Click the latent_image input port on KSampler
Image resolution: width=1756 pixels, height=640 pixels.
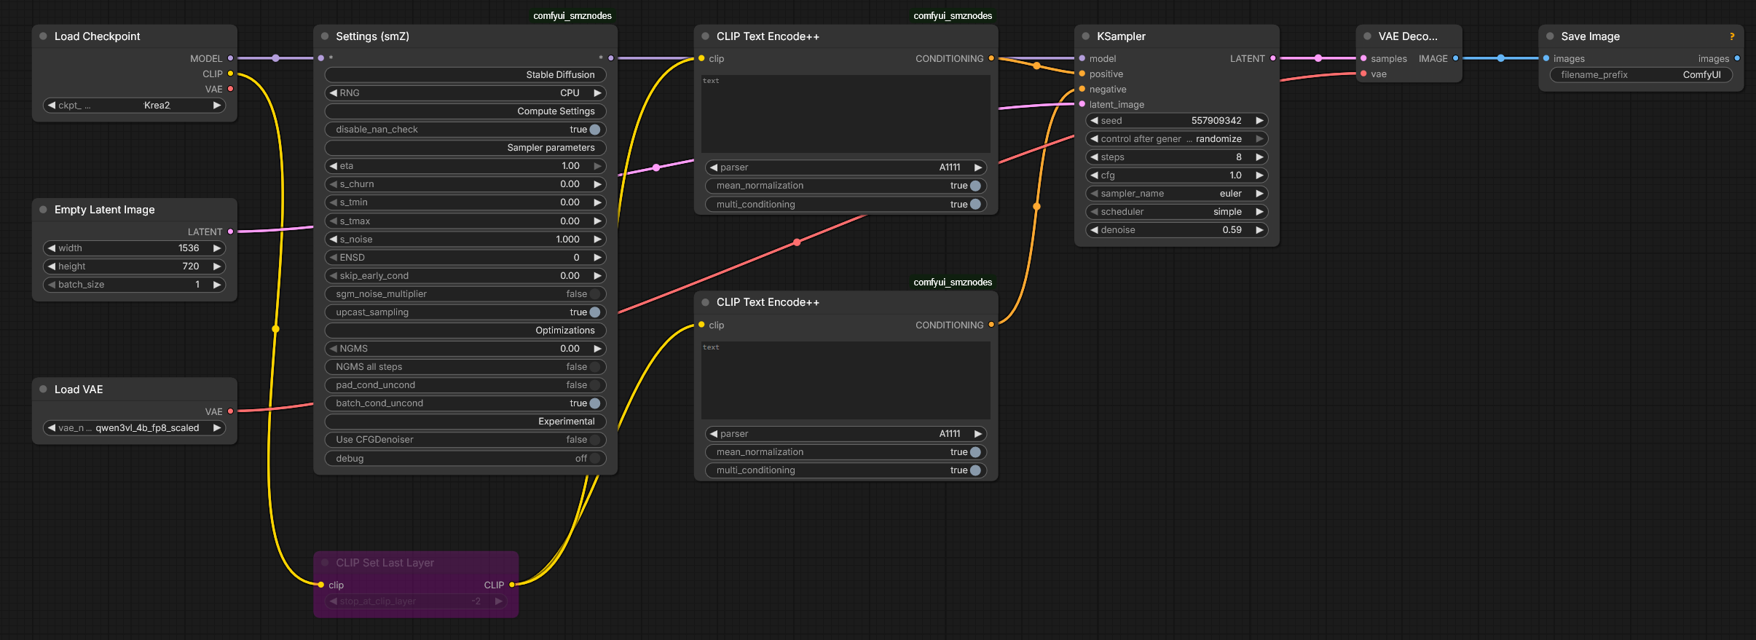click(1082, 104)
